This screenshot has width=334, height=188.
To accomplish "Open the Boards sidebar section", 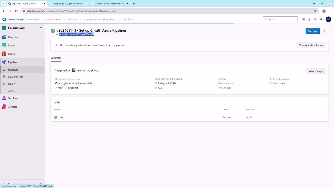I will click(12, 45).
